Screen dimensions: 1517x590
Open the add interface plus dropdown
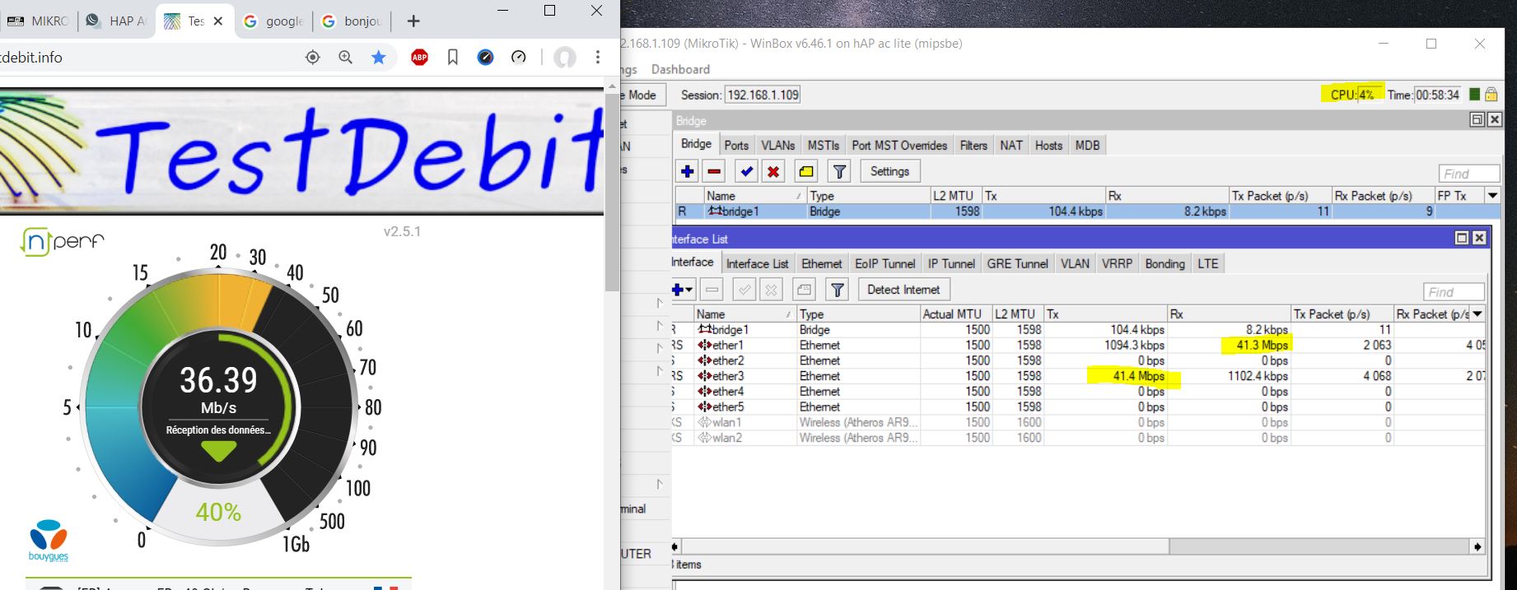(x=683, y=290)
